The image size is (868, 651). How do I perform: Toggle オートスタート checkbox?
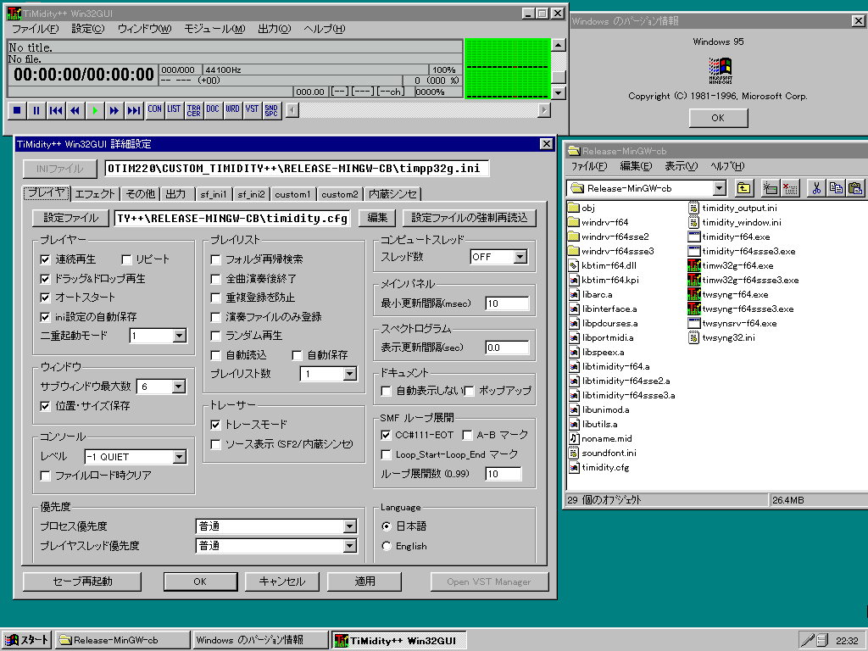pyautogui.click(x=46, y=298)
